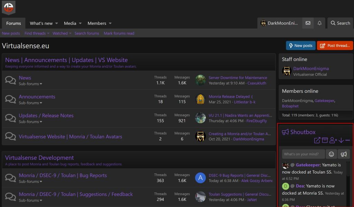The image size is (354, 207).
Task: Open Server Downtime for Maintenance thread
Action: click(237, 78)
